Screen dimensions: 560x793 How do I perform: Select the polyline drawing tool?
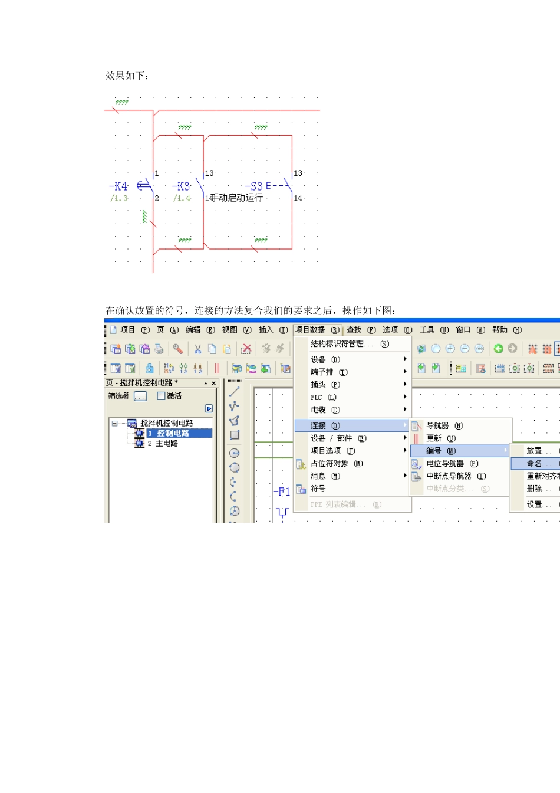pos(234,406)
